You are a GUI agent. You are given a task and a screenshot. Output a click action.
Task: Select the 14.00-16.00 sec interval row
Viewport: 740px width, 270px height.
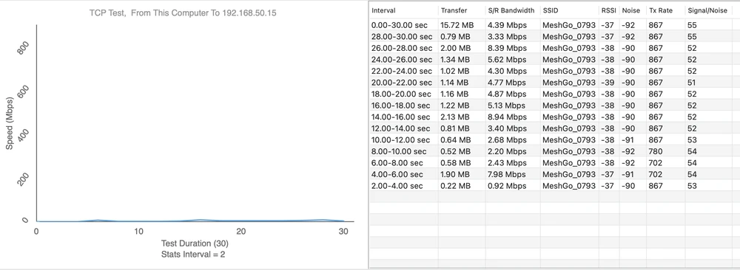tap(554, 117)
